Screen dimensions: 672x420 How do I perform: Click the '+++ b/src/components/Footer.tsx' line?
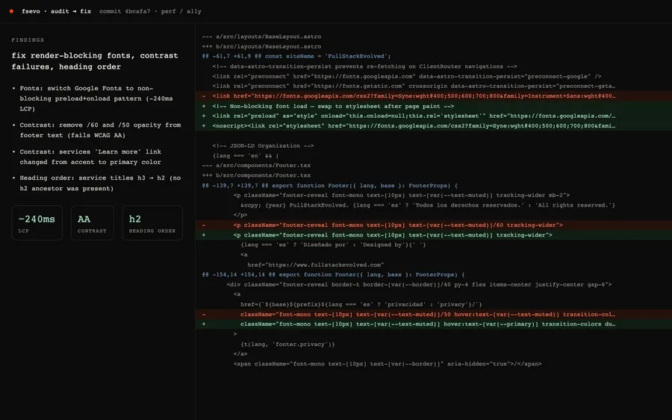[x=256, y=175]
